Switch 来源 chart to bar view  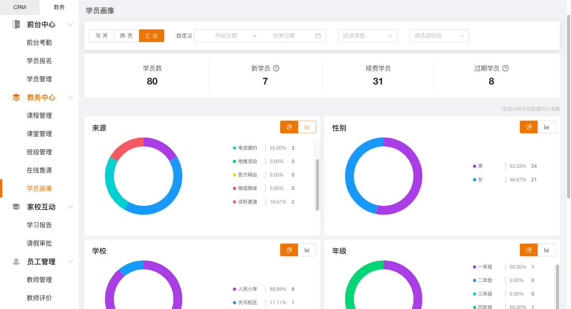click(307, 127)
